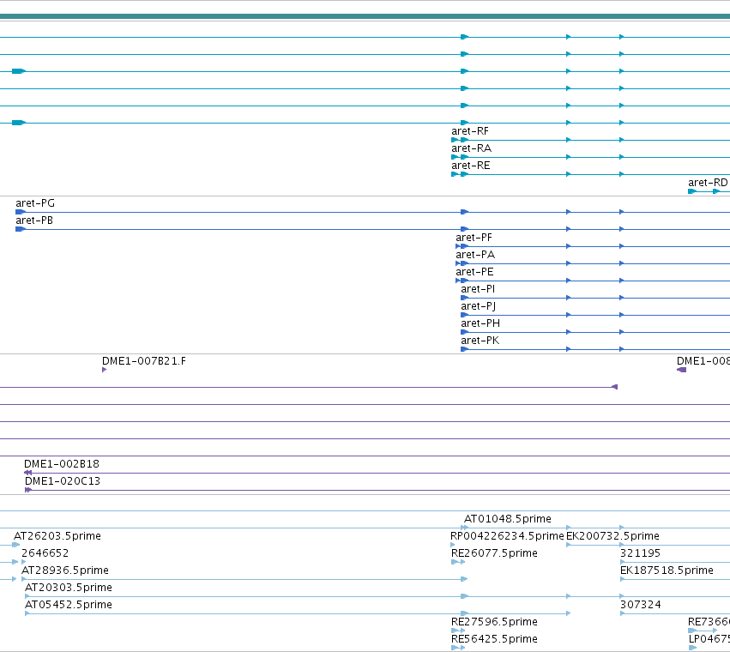Click the DME1-007B21.F purple arrow glyph

coord(105,370)
